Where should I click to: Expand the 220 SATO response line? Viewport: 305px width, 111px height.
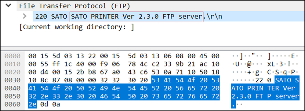tap(25, 16)
